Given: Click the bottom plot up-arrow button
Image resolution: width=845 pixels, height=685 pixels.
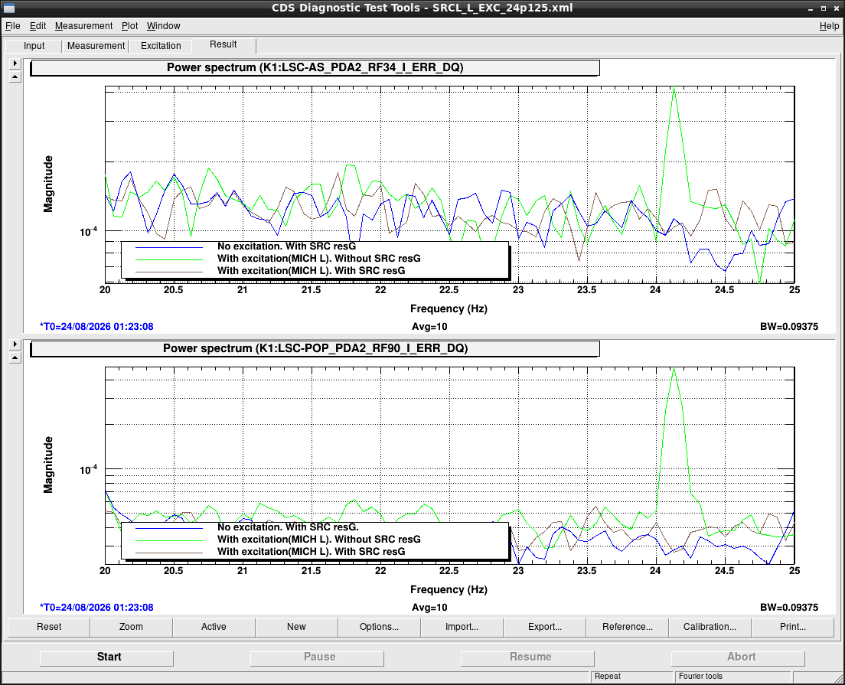Looking at the screenshot, I should point(15,358).
